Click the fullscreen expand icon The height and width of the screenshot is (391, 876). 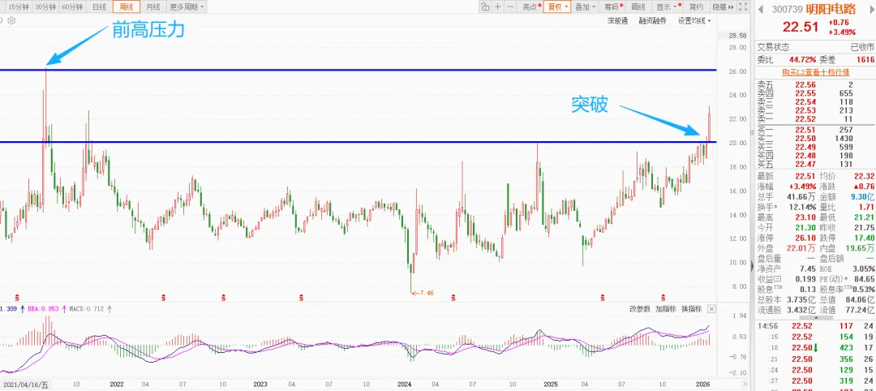(x=743, y=7)
